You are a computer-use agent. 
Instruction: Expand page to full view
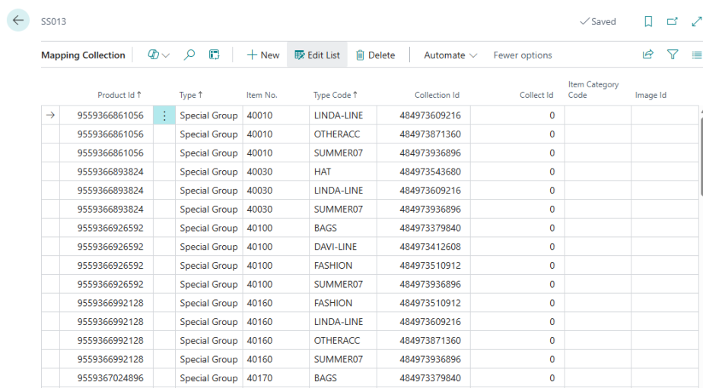(x=696, y=21)
